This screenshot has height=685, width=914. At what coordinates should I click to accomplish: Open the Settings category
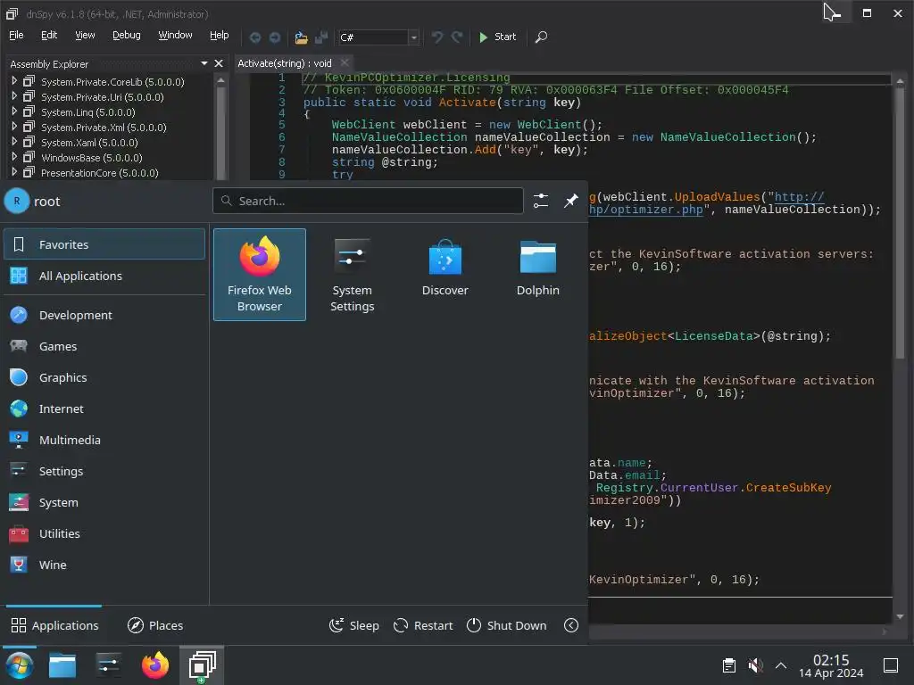coord(104,471)
